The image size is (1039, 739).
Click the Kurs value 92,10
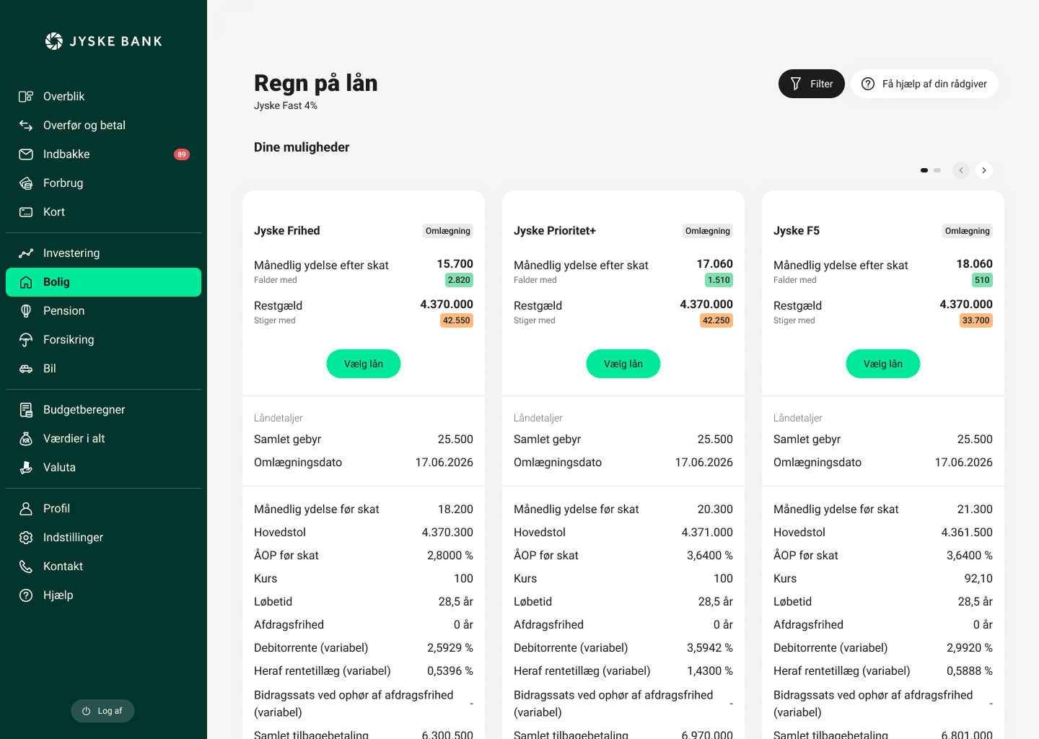tap(978, 579)
